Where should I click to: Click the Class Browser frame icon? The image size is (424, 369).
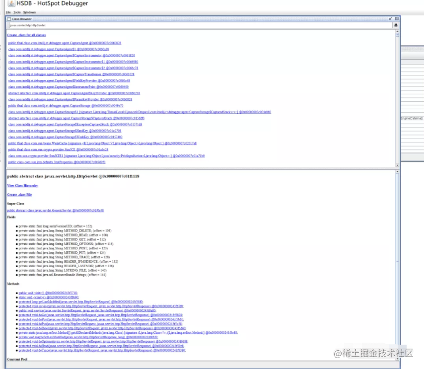tap(9, 19)
